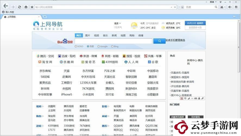Click 7日天气 forecast link
The height and width of the screenshot is (136, 241).
(x=118, y=27)
